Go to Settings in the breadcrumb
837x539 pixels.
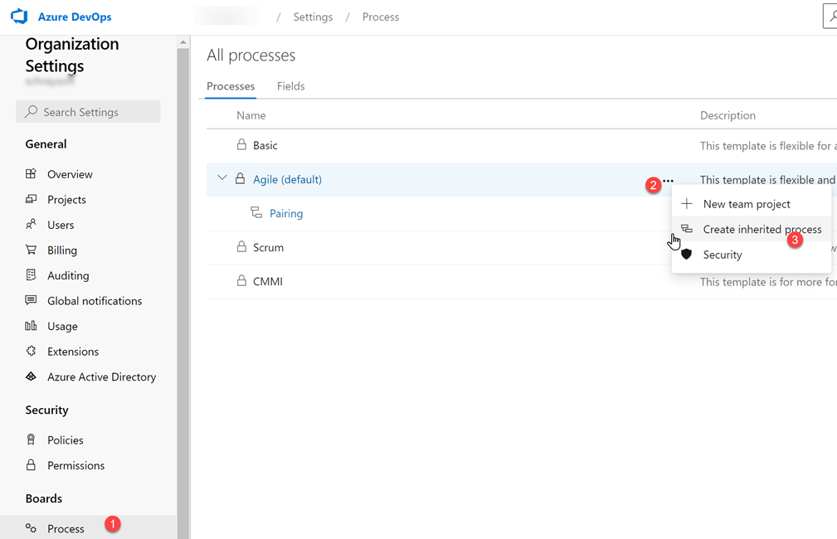313,17
